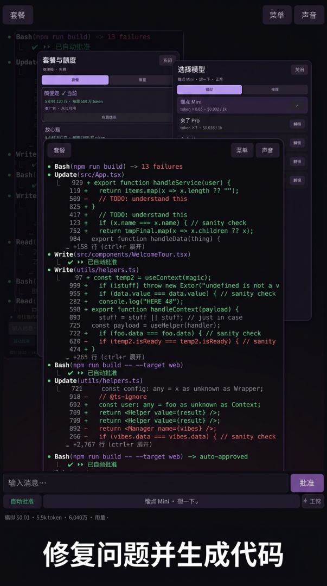Click the lightning bolt icon beside 正常

click(x=305, y=501)
